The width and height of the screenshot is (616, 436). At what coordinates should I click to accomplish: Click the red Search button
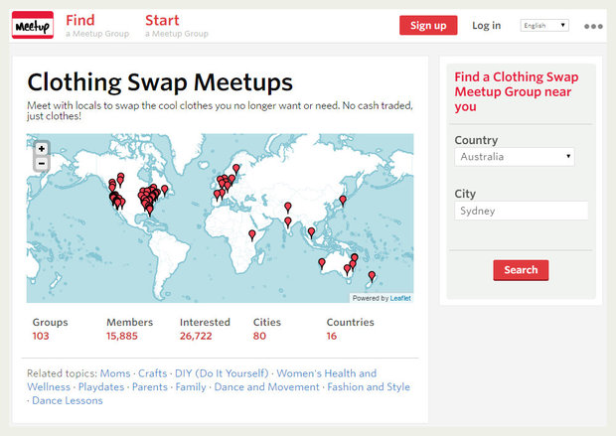click(x=520, y=270)
